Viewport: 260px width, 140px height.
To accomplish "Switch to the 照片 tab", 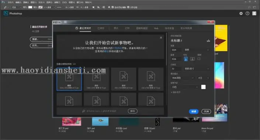I will [x=116, y=28].
